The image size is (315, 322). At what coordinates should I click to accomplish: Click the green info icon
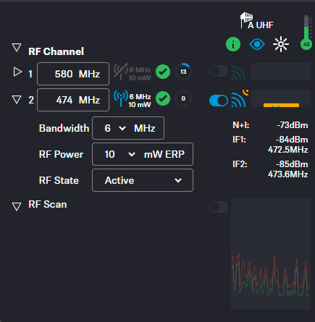[x=233, y=44]
